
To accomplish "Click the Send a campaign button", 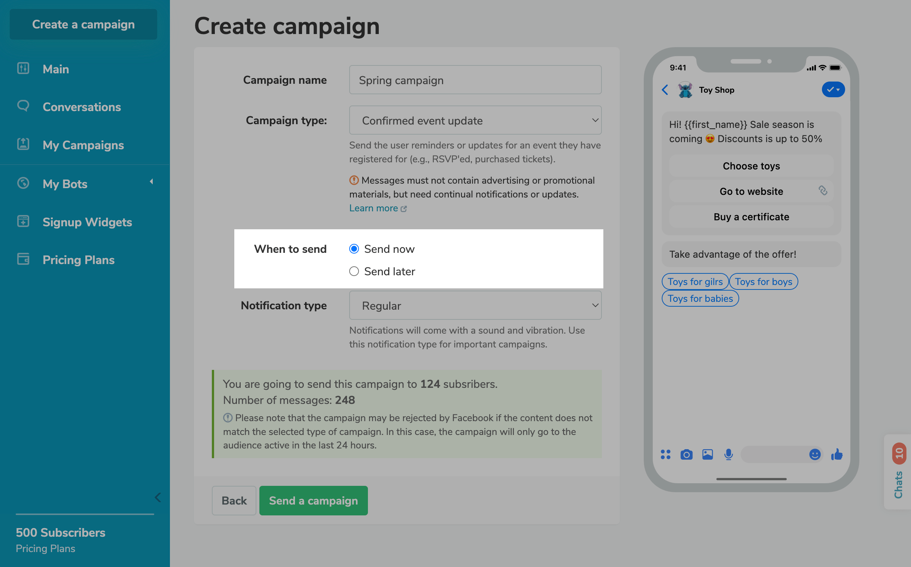I will pyautogui.click(x=313, y=501).
